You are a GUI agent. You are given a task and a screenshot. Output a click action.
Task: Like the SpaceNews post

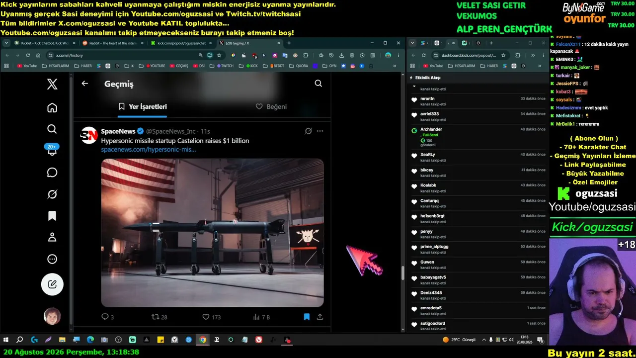point(212,317)
